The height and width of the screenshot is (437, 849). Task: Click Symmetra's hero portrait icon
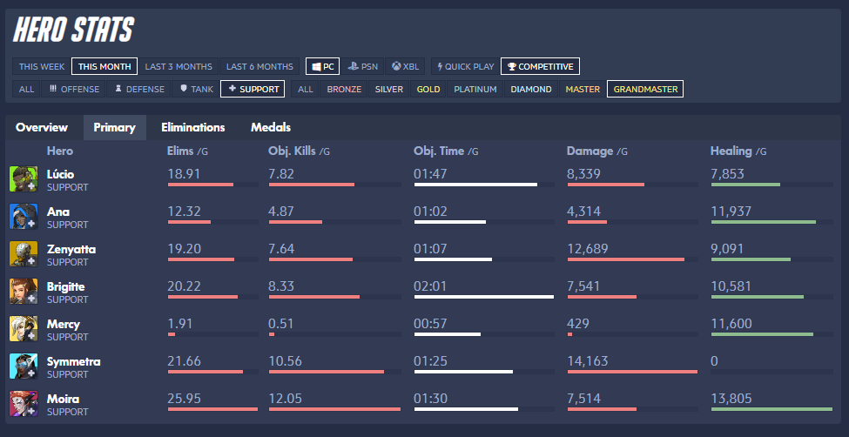24,366
